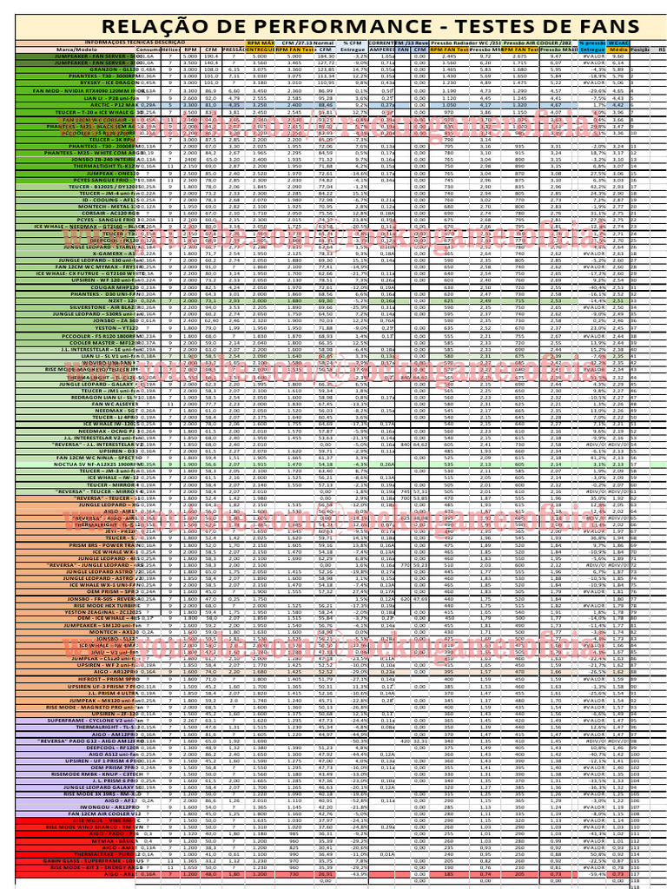
Task: Click the ARCTIC P12 MAX average 4,42 cell
Action: (618, 105)
